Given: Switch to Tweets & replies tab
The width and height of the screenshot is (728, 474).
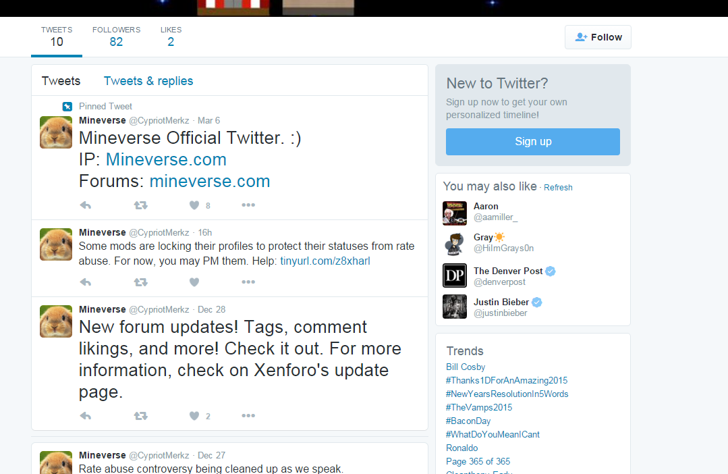Looking at the screenshot, I should tap(148, 81).
